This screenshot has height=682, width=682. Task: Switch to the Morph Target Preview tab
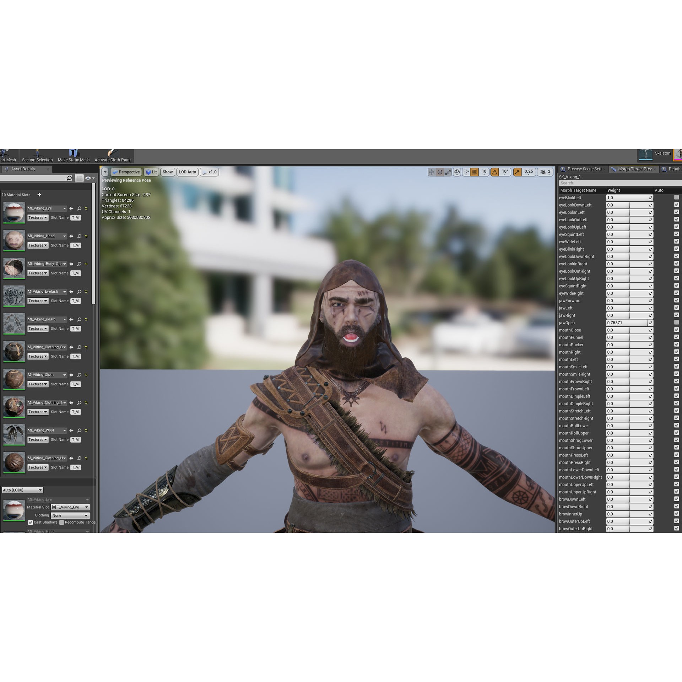click(x=634, y=169)
